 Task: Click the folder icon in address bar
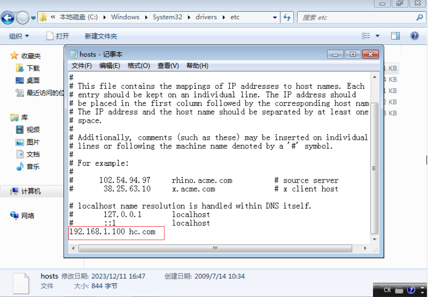pyautogui.click(x=43, y=17)
